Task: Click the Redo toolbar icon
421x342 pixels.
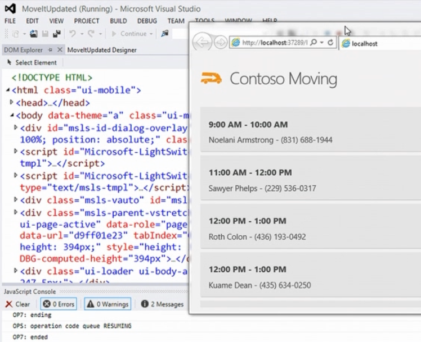Action: coord(91,34)
